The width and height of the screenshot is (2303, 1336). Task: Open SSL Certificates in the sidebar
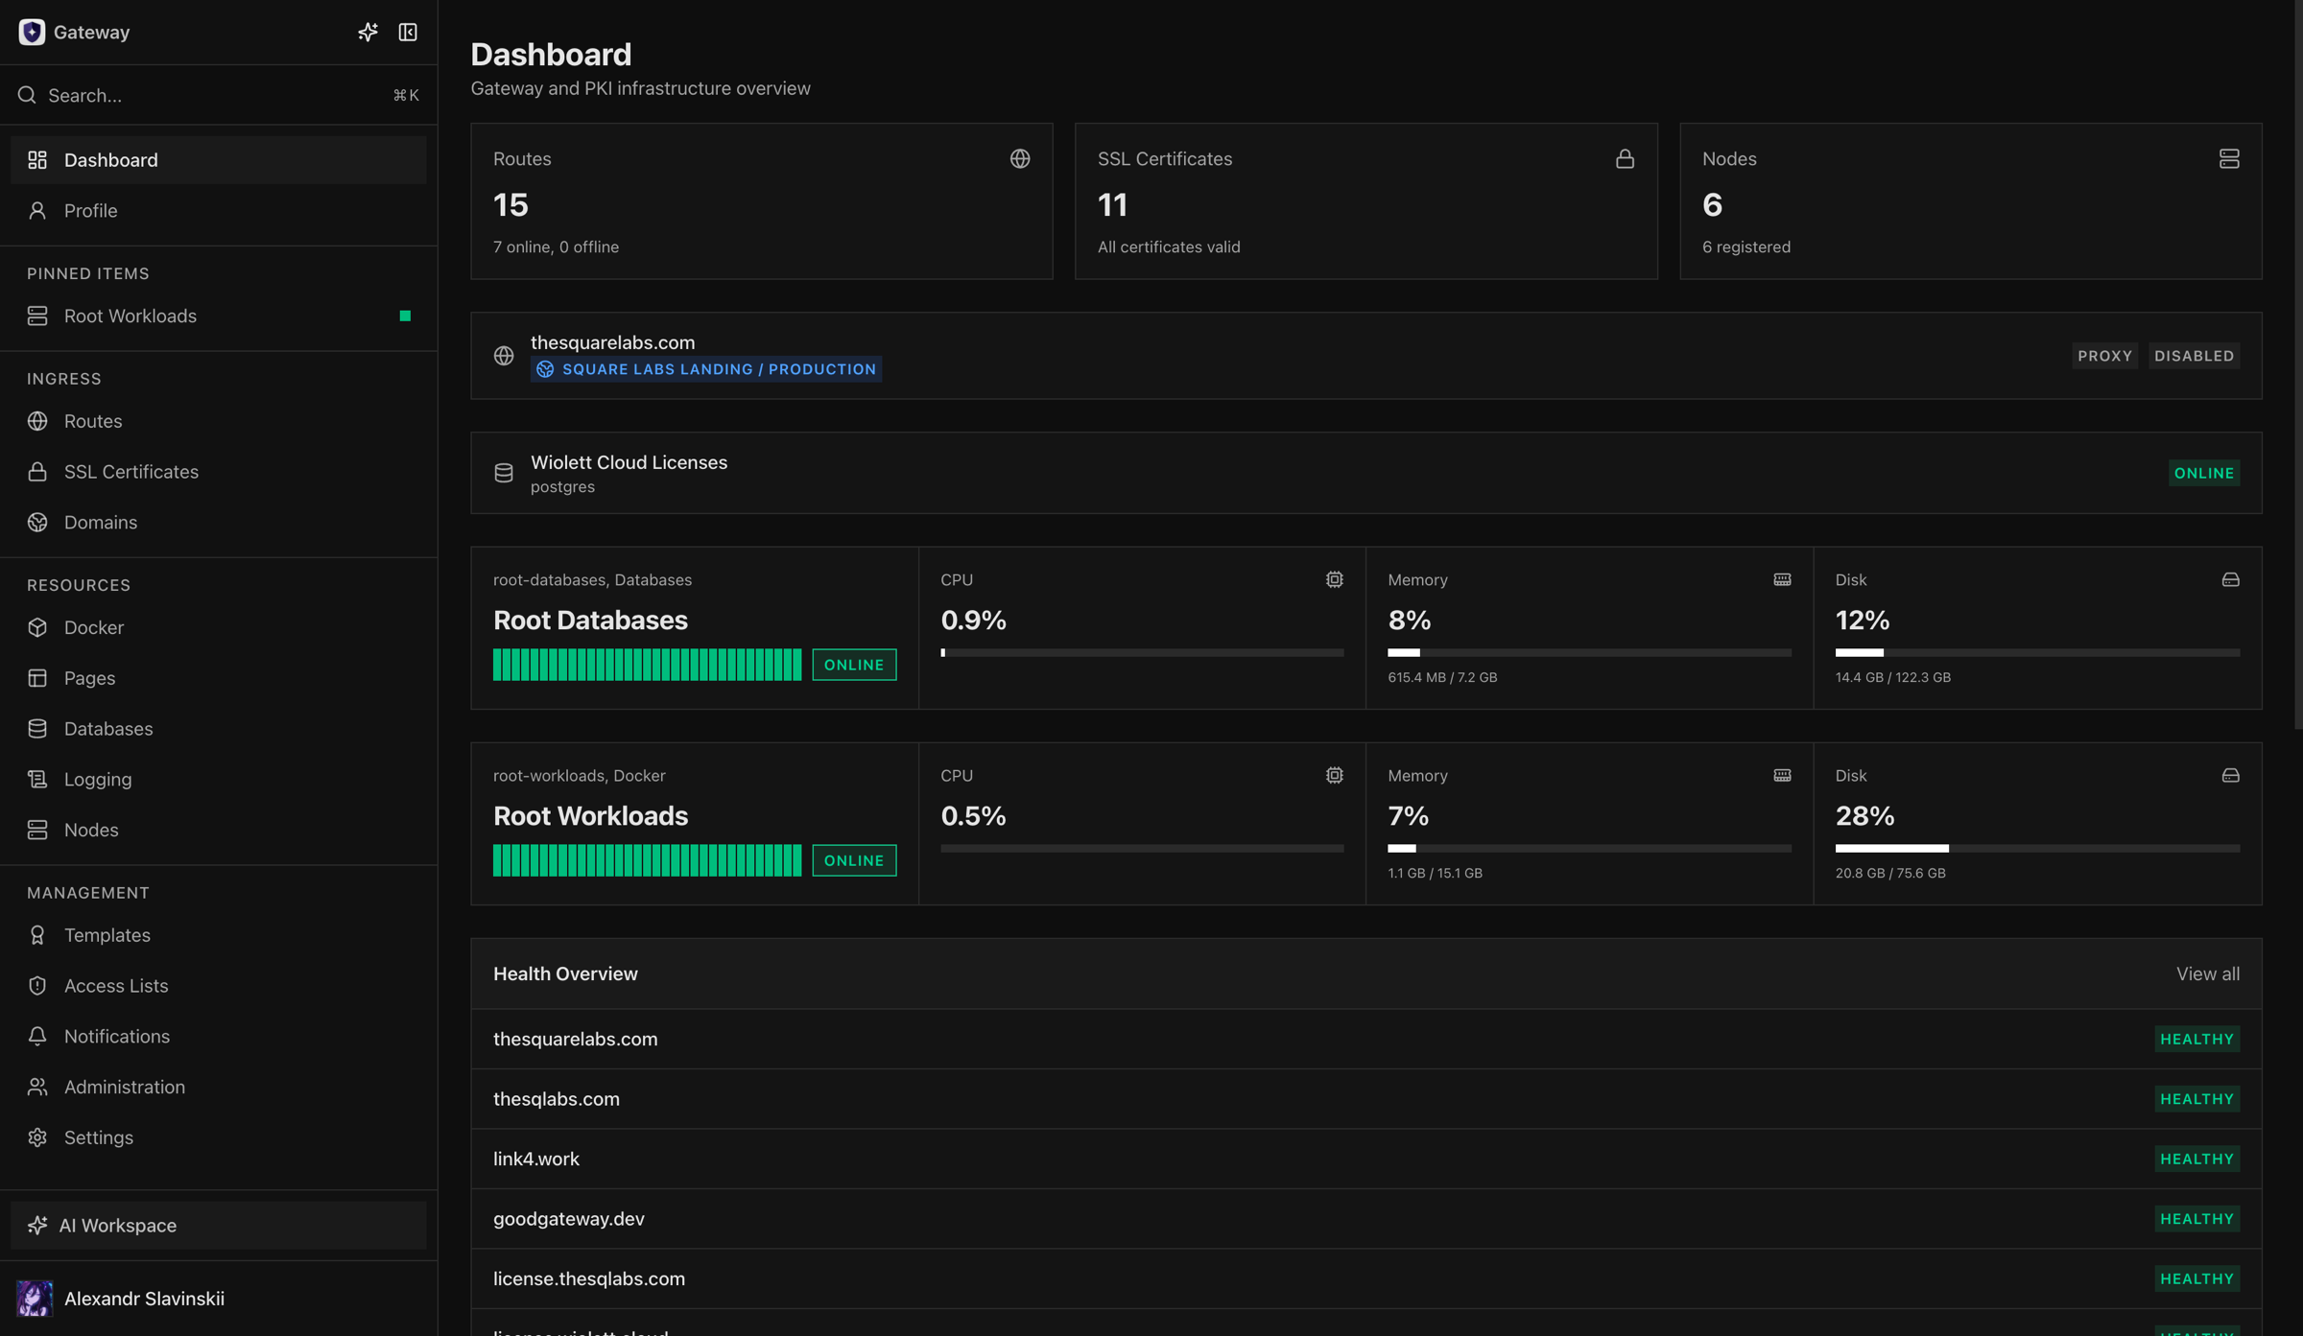tap(219, 472)
